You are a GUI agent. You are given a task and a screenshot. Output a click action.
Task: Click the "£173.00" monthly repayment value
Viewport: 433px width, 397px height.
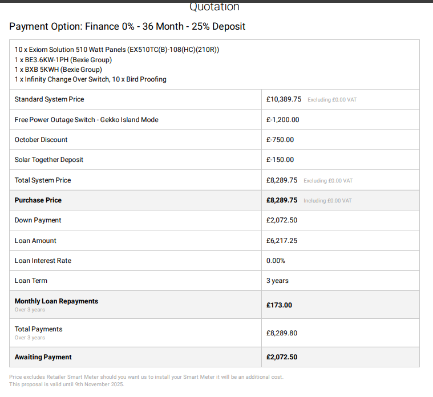click(279, 305)
